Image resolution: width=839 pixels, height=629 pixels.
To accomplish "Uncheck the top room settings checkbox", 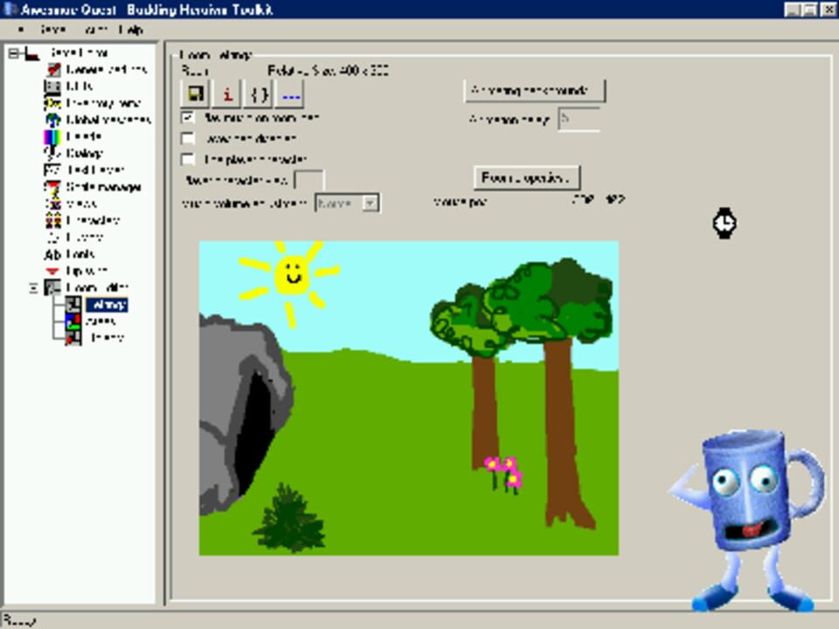I will point(187,116).
